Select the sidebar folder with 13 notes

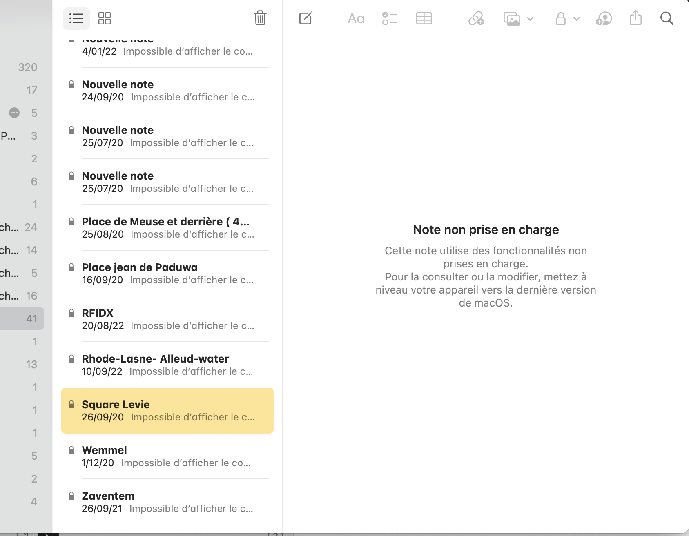(x=22, y=365)
